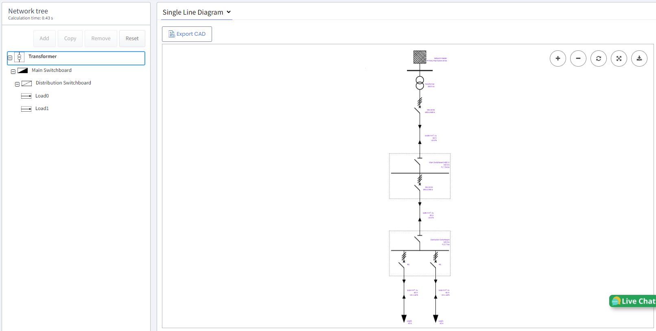
Task: Select Distribution Switchboard tree item
Action: click(x=63, y=83)
